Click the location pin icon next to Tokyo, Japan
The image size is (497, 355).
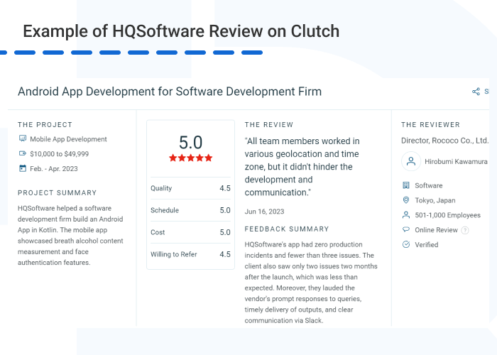(x=406, y=200)
